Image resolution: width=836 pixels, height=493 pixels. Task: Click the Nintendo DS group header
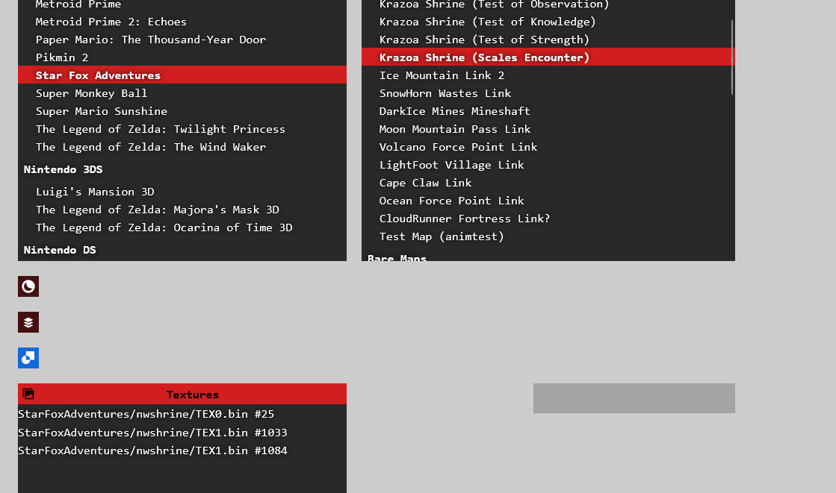click(x=182, y=250)
